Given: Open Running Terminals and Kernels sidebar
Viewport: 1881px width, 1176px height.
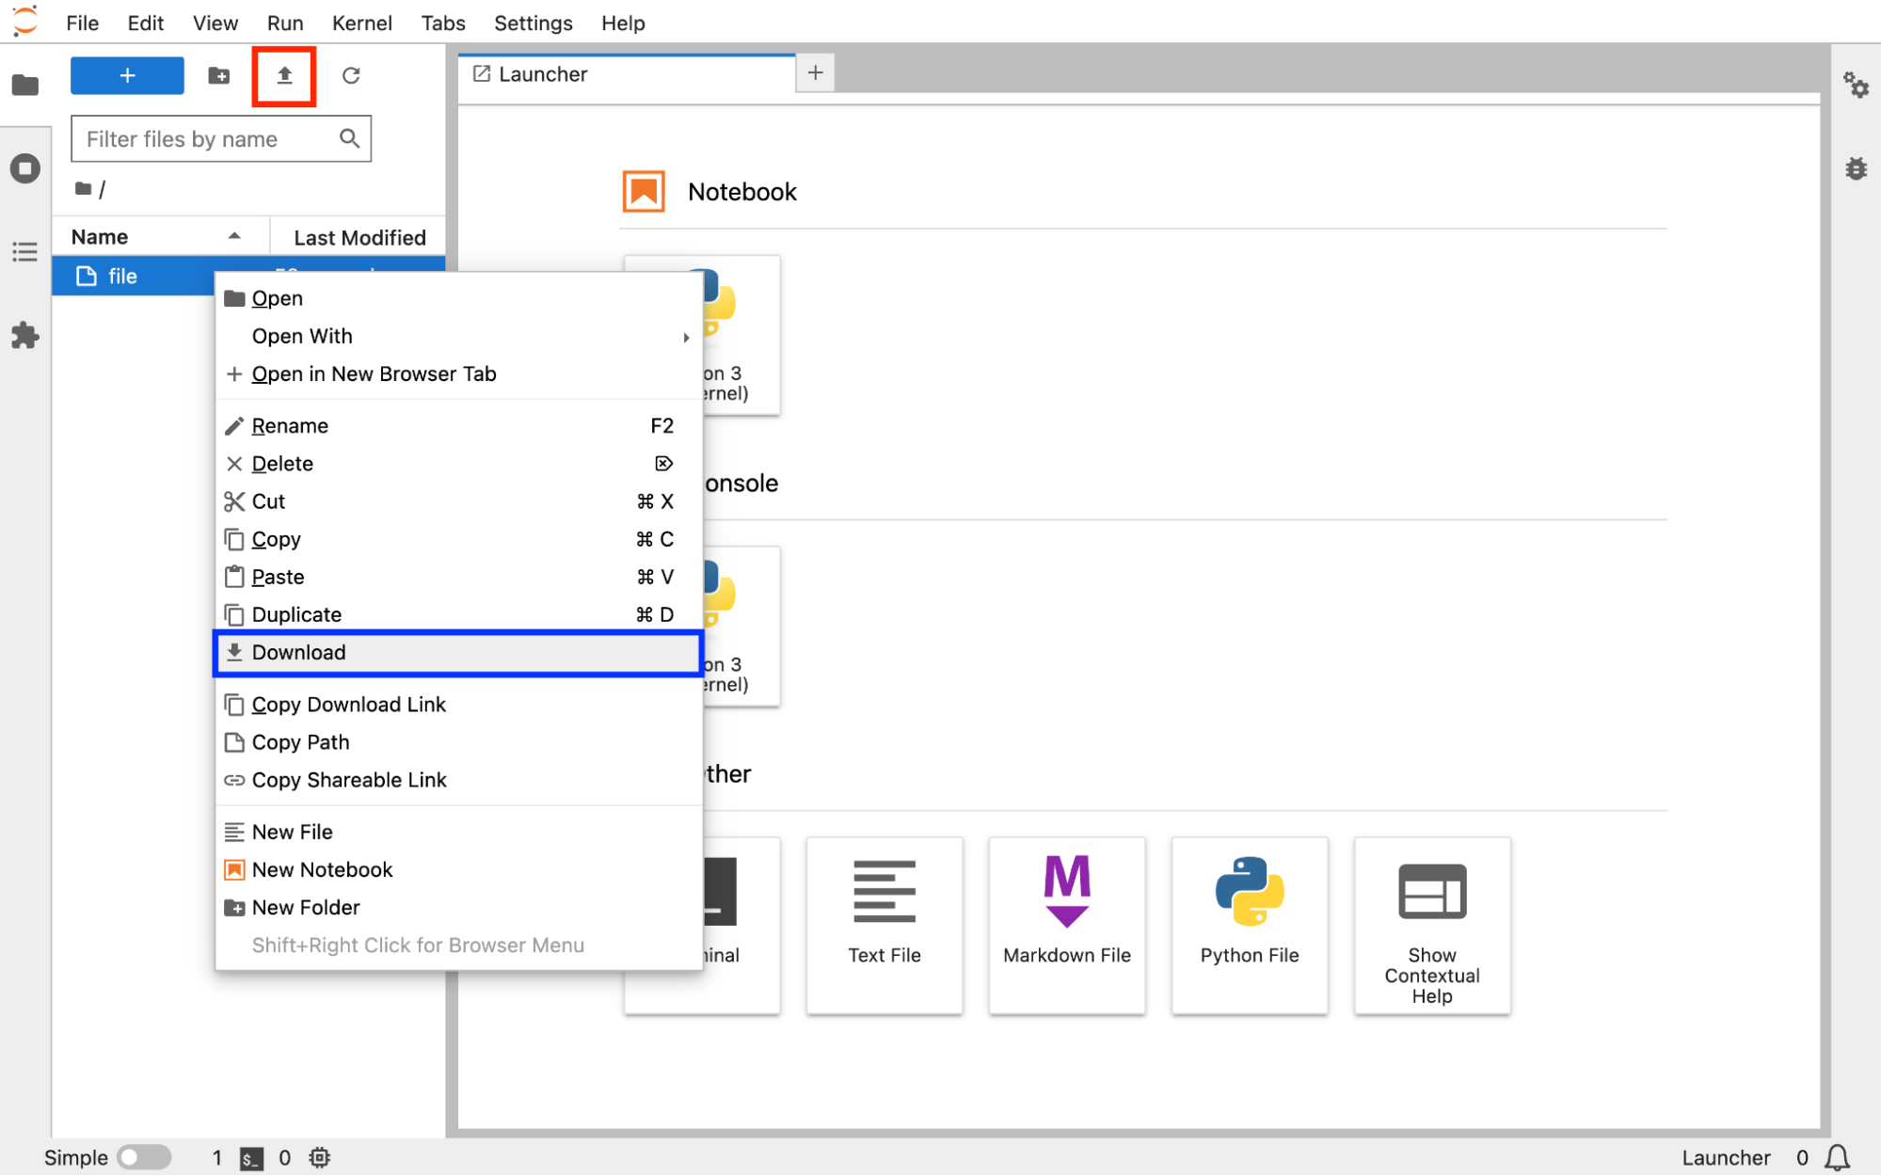Looking at the screenshot, I should click(25, 168).
